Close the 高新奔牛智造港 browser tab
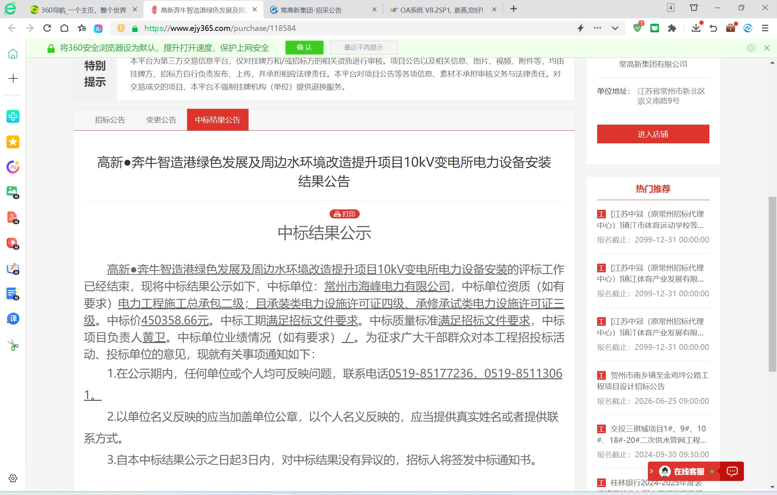 tap(255, 10)
